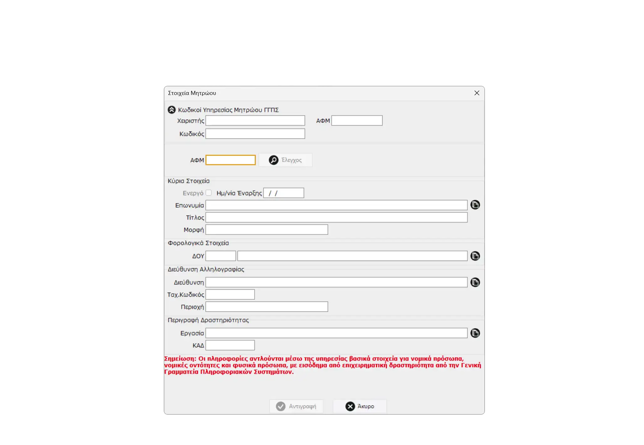Click copy icon beside Εργασία field

coord(475,333)
